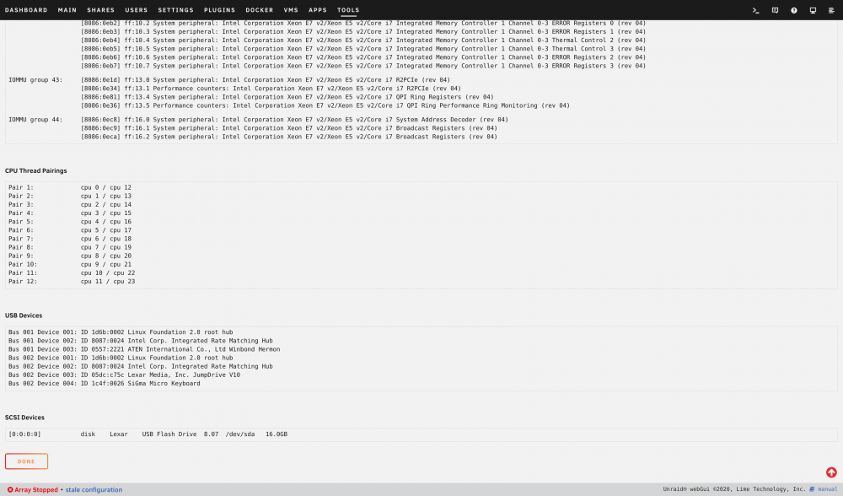Open the system log icon
Viewport: 843px width, 496px height.
coord(831,10)
